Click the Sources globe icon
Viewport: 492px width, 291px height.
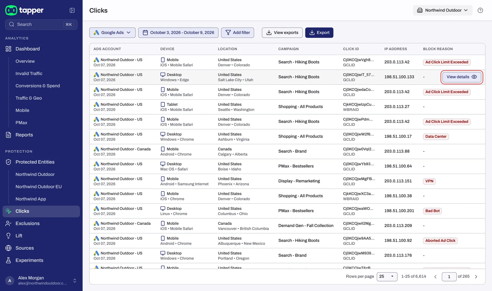[x=9, y=248]
